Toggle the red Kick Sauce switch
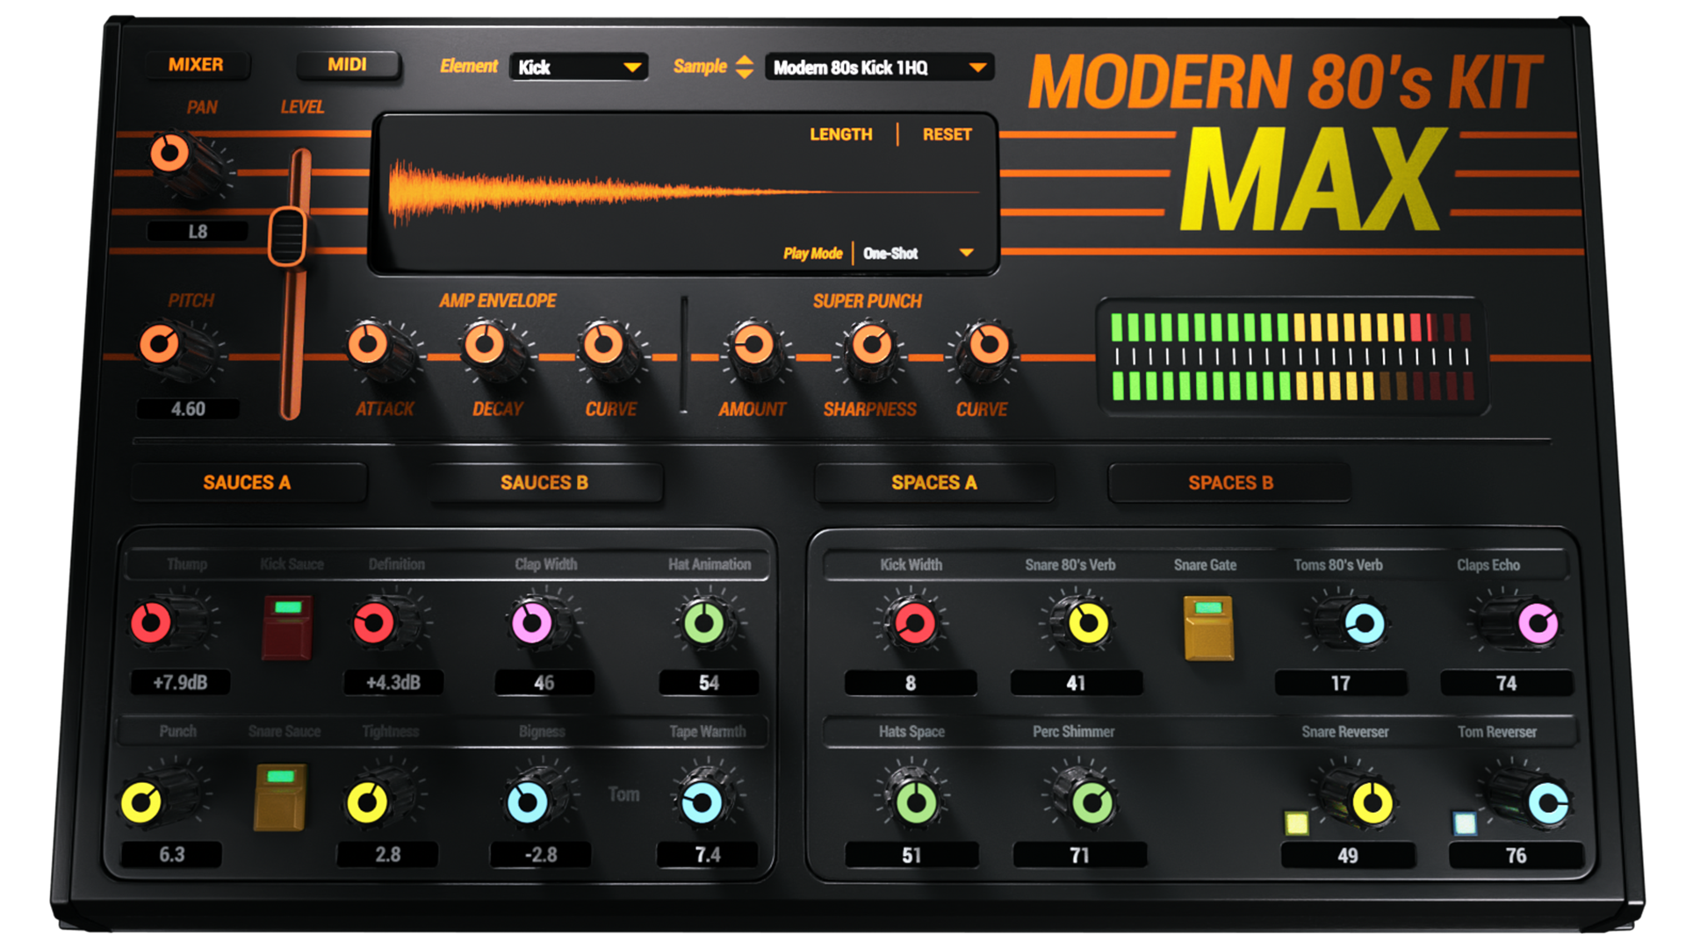The width and height of the screenshot is (1686, 948). point(287,627)
